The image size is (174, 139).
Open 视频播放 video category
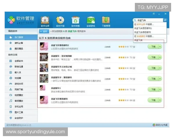[21, 95]
